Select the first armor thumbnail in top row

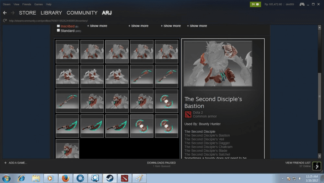click(67, 52)
